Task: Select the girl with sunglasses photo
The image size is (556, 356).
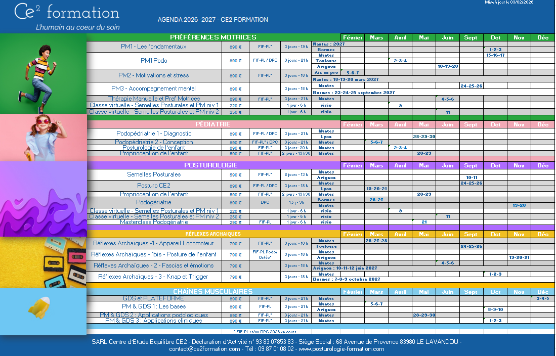Action: click(x=43, y=138)
